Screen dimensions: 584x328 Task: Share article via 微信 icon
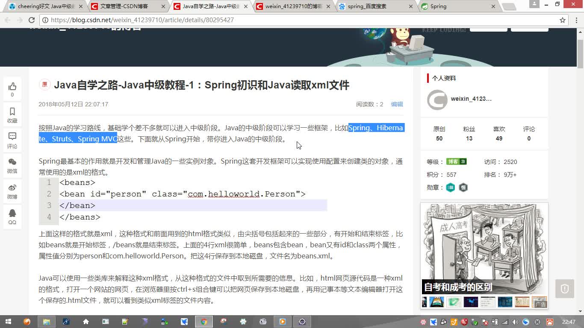(x=12, y=162)
